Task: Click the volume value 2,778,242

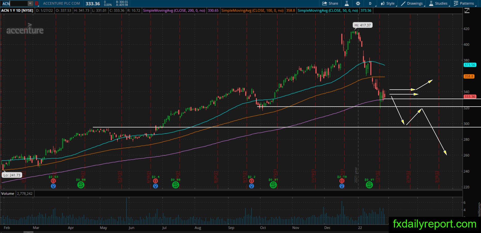Action: [25, 194]
